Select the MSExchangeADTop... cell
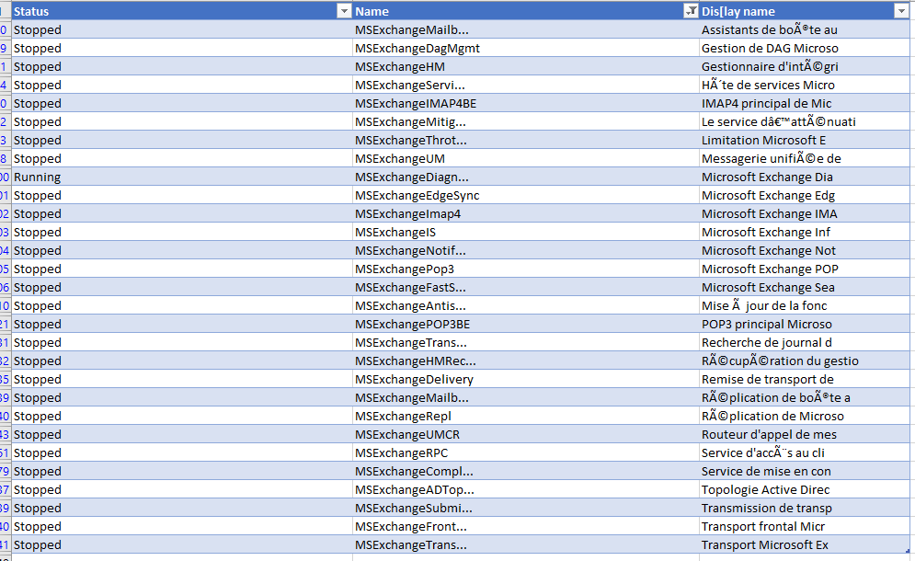915x561 pixels. pos(526,489)
